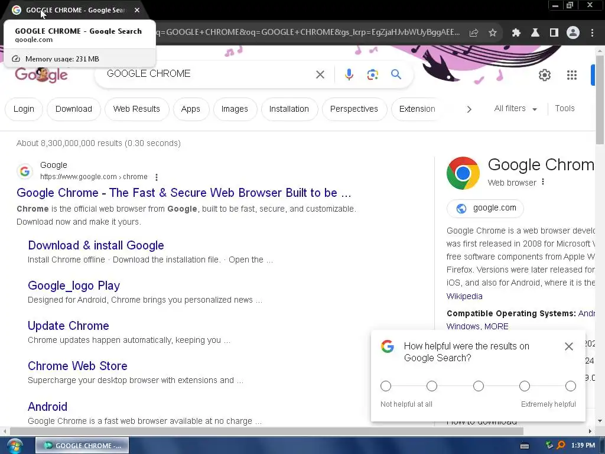605x454 pixels.
Task: Click the 'Windows, MORE' operating systems link
Action: pyautogui.click(x=477, y=326)
